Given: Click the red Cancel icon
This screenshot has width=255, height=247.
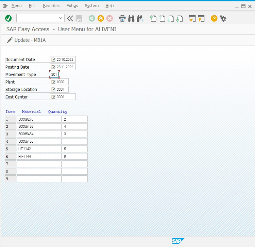Looking at the screenshot, I should click(109, 18).
